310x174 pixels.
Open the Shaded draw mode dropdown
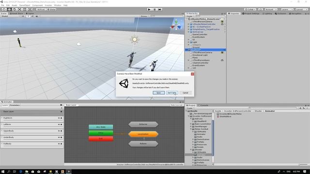[10, 16]
